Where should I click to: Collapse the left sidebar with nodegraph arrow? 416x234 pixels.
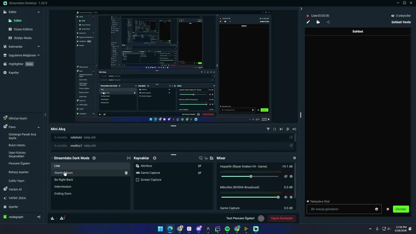pyautogui.click(x=38, y=217)
